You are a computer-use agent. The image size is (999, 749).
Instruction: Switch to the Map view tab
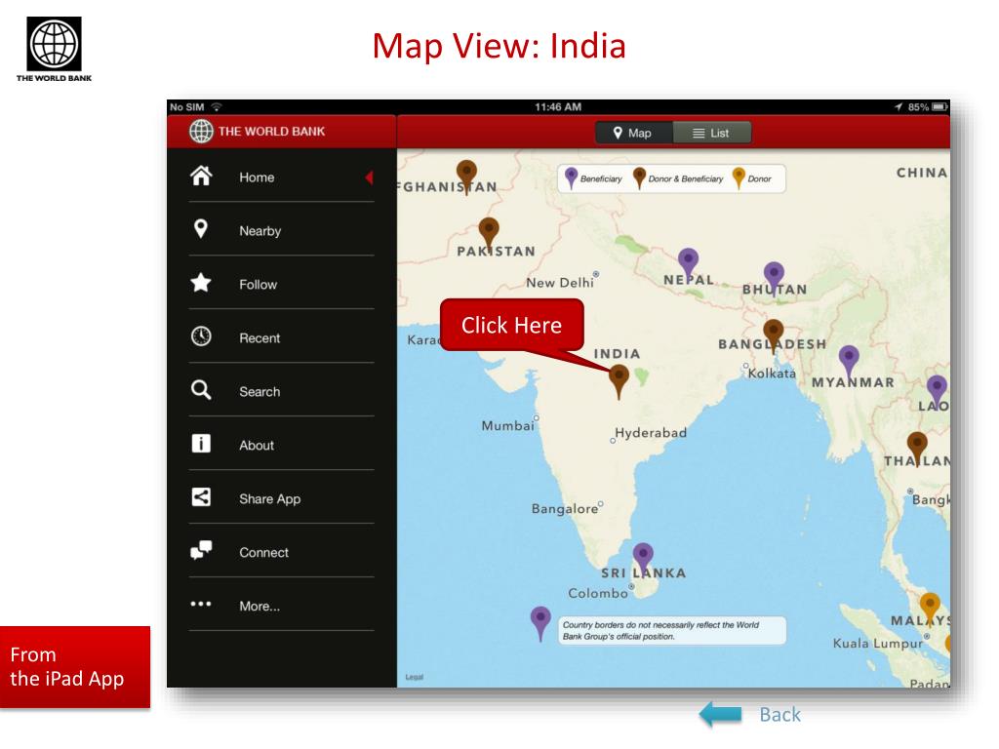633,133
